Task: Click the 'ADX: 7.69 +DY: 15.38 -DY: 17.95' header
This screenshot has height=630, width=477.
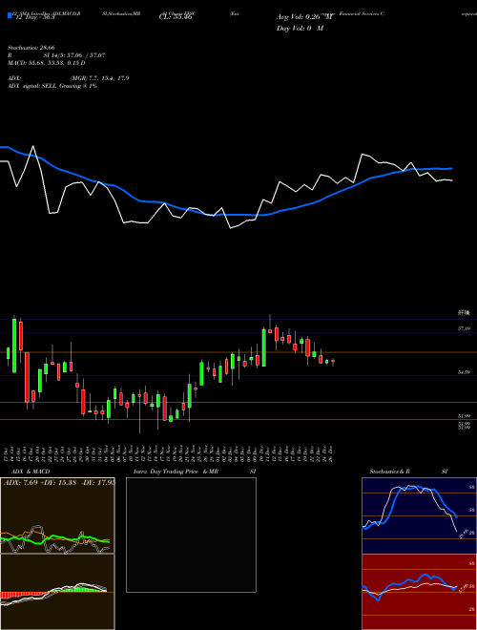Action: point(59,482)
